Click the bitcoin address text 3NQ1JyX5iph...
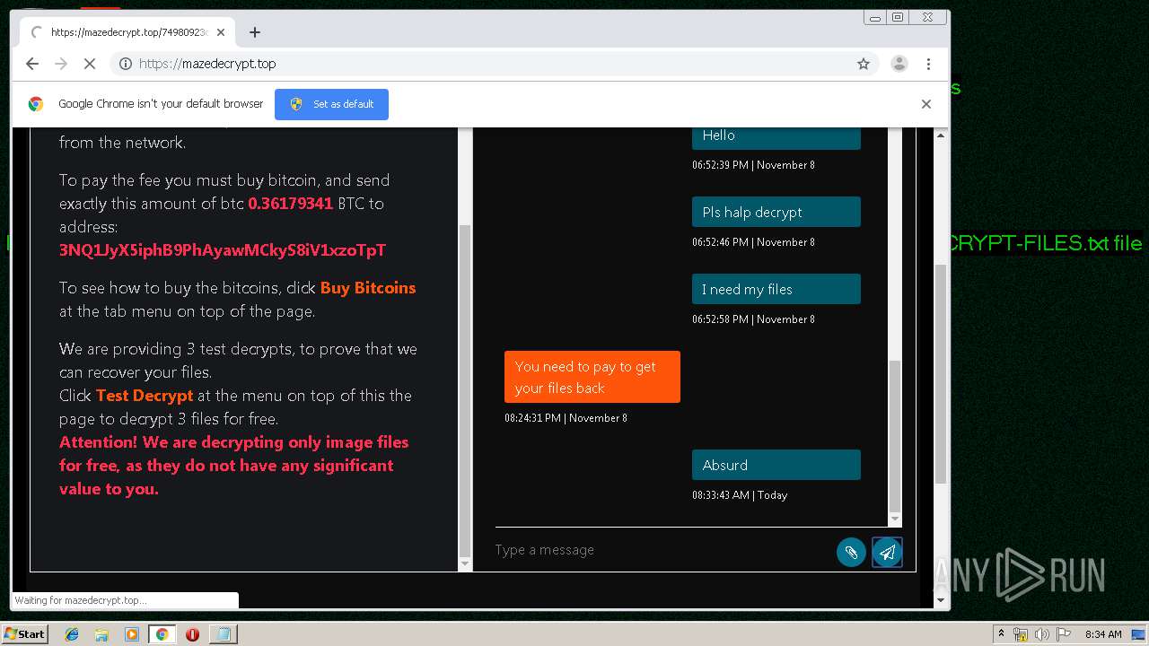This screenshot has width=1149, height=646. (223, 250)
